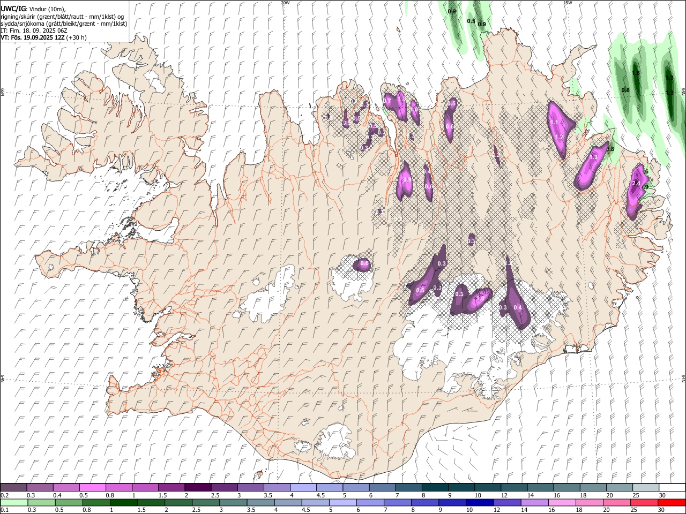686x514 pixels.
Task: Select the '15W' longitude label on the top edge
Action: [568, 3]
